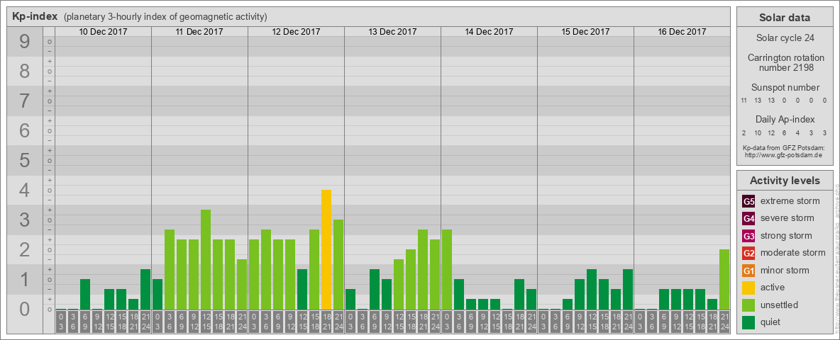Click the 'moderate storm' legend label
Image resolution: width=840 pixels, height=340 pixels.
[793, 253]
